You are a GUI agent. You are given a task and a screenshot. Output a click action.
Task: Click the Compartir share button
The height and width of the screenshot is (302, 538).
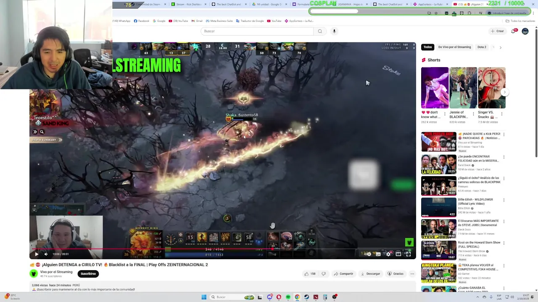343,274
